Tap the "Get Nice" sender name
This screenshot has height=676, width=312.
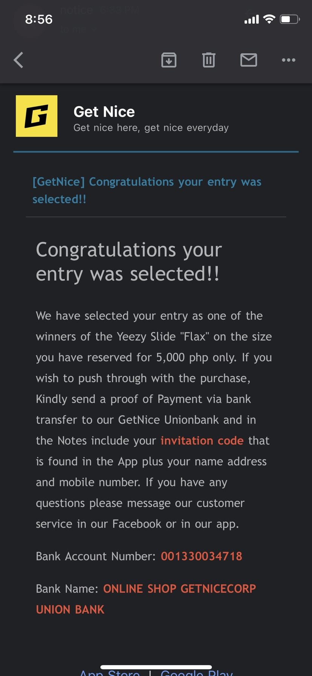point(104,112)
